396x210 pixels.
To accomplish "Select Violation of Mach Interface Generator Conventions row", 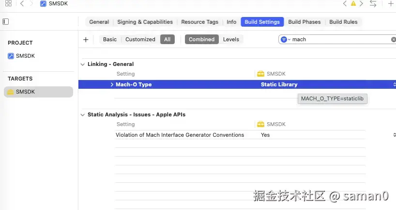I will pos(240,135).
